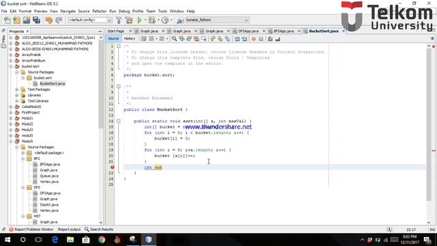Switch to the DFSApp.java editor tab
Screen dimensions: 437x246
click(x=249, y=31)
